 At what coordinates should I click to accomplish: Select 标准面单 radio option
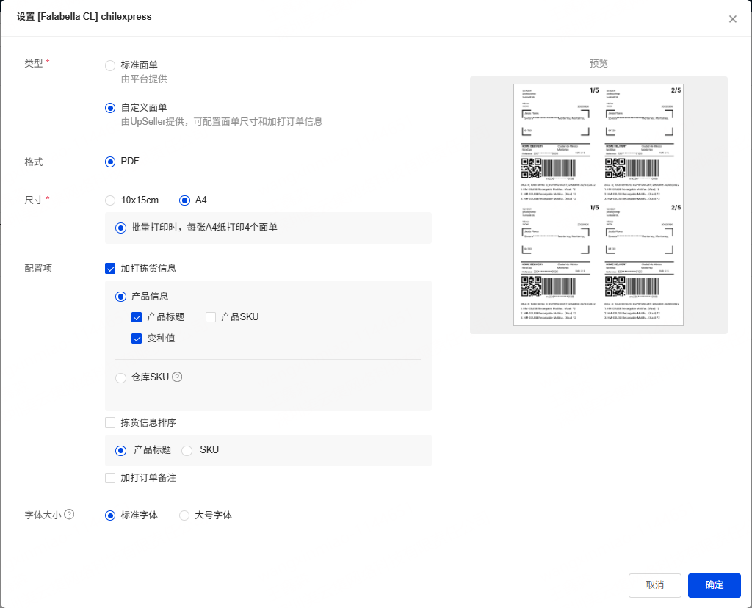click(x=110, y=65)
